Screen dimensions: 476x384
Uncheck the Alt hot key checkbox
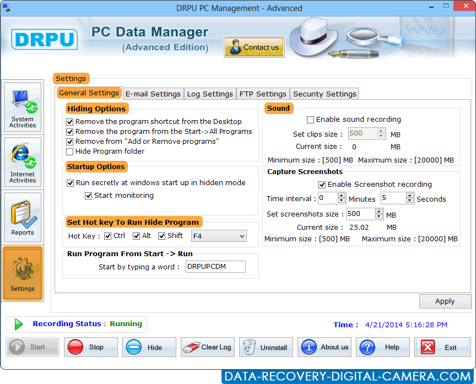tap(136, 236)
